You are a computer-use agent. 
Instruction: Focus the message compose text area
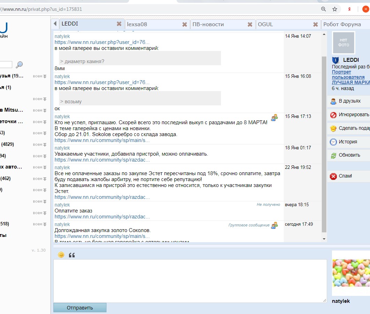coord(190,281)
